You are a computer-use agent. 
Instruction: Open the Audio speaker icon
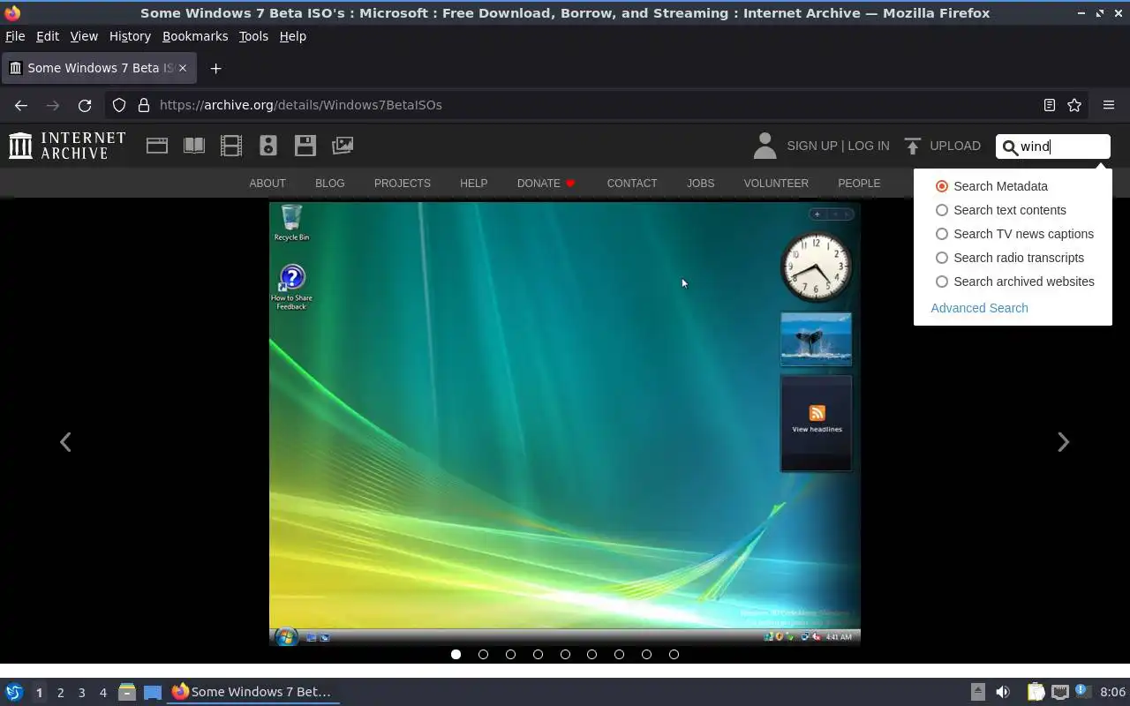coord(268,146)
